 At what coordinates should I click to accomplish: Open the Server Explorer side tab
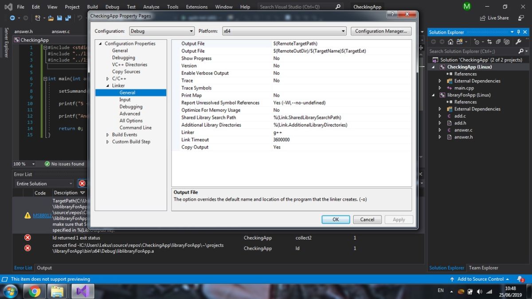(x=6, y=43)
